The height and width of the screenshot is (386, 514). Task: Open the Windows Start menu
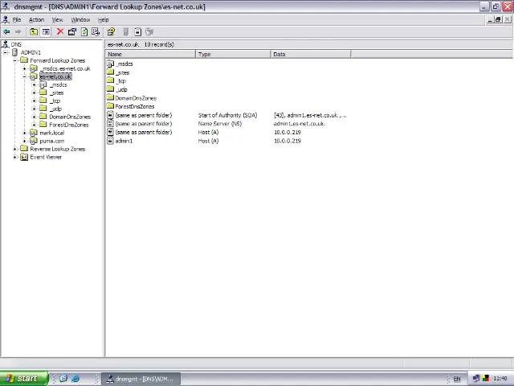pyautogui.click(x=24, y=379)
